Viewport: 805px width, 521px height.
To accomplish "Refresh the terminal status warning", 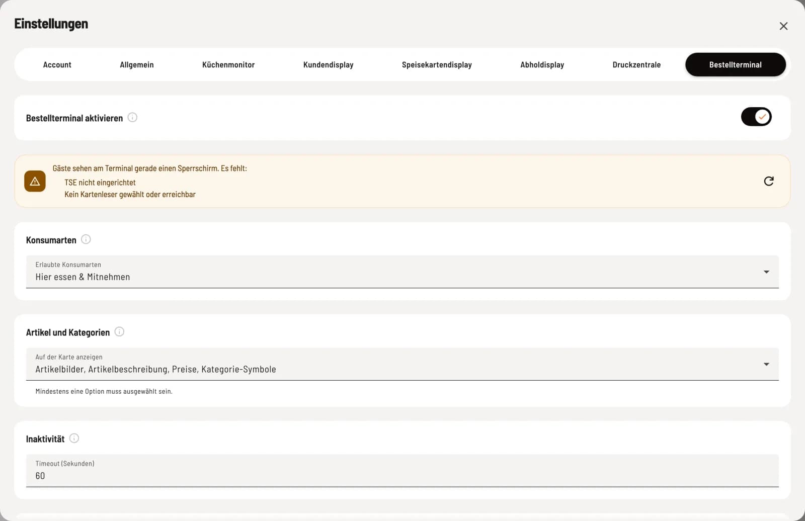I will coord(769,181).
